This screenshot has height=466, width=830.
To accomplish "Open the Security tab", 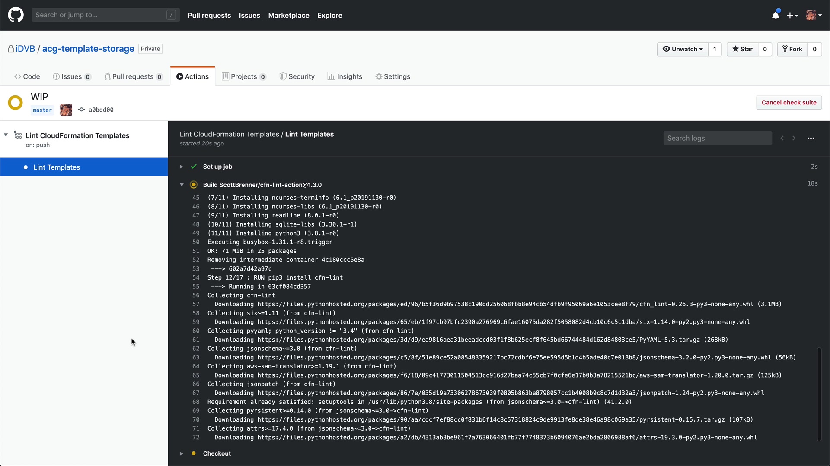I will [x=297, y=76].
